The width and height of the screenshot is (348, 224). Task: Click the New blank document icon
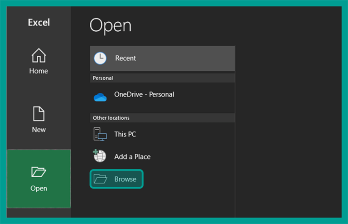[x=39, y=114]
